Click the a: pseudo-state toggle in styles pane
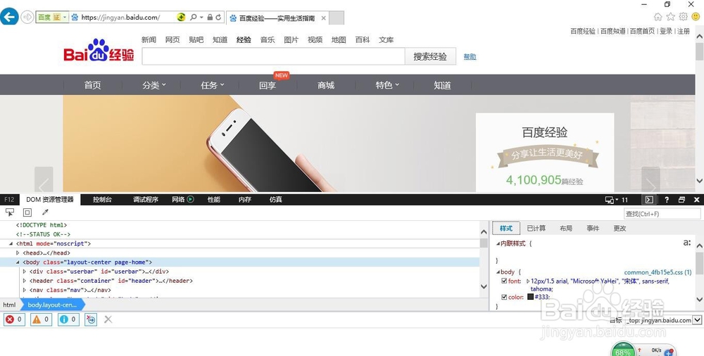This screenshot has height=356, width=704. (x=687, y=243)
